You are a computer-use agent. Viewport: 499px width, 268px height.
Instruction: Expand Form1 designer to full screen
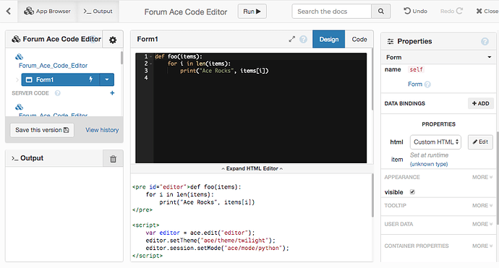click(x=292, y=39)
